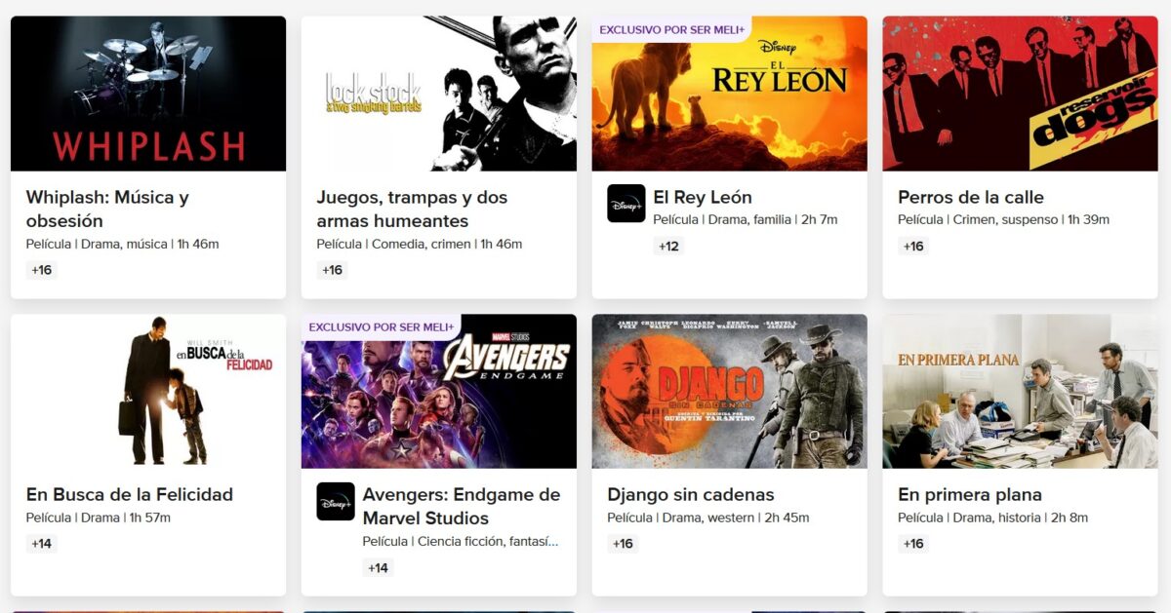Click the Exclusivo por ser Meli+ badge on El Rey León

(671, 29)
